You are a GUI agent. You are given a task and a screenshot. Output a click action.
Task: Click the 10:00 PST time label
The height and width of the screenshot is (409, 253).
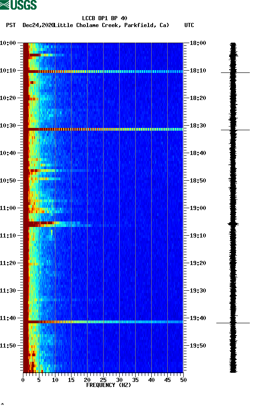pyautogui.click(x=8, y=43)
